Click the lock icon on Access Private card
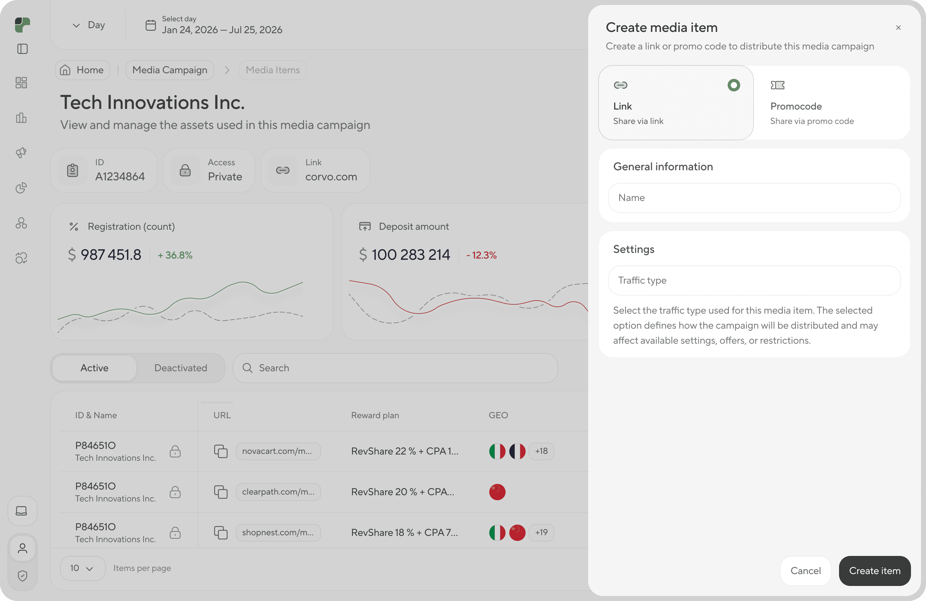 [x=185, y=171]
